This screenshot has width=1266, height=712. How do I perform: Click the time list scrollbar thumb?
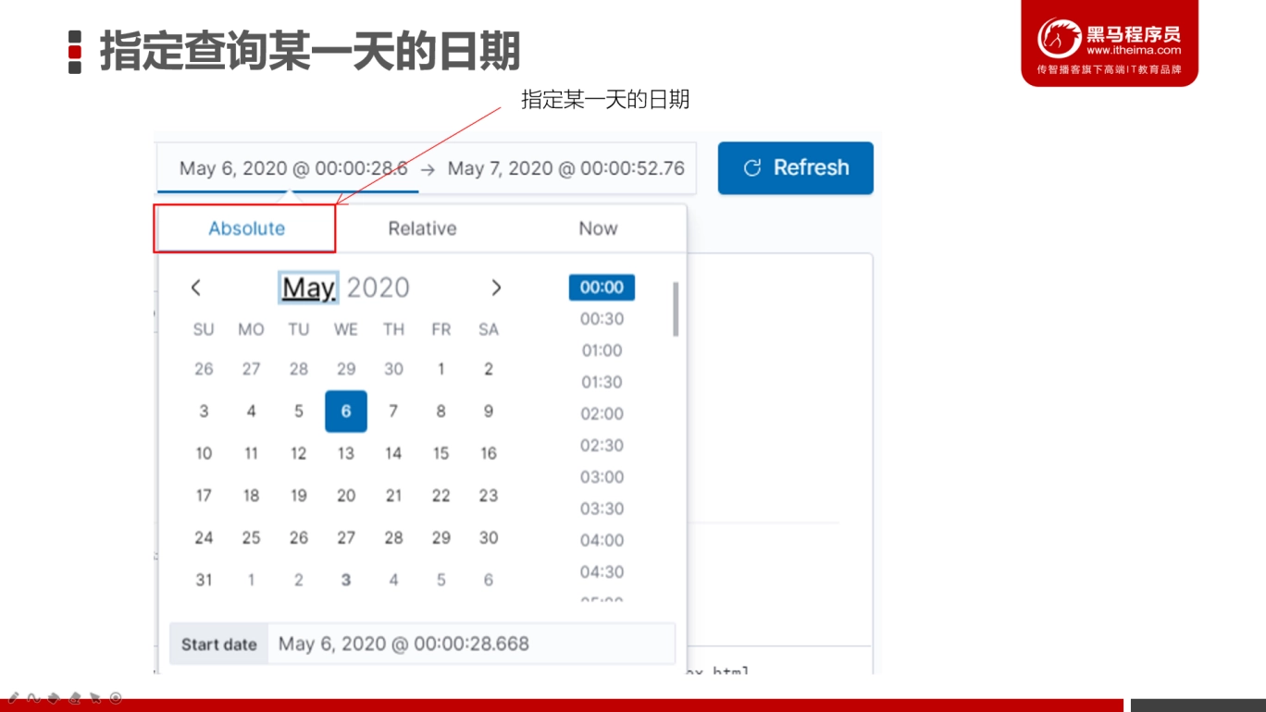676,310
